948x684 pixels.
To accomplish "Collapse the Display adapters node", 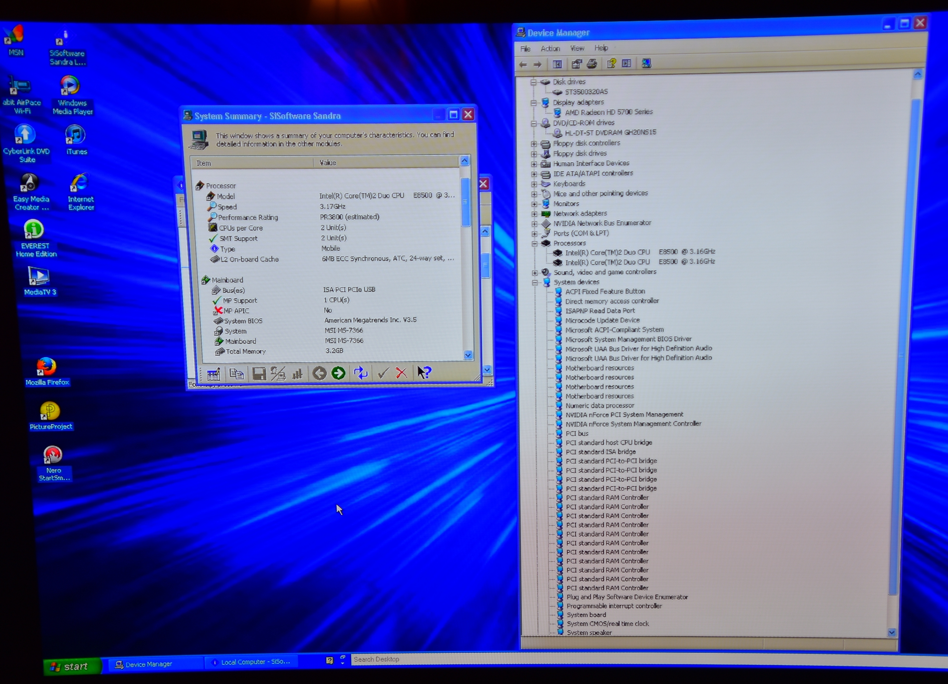I will pos(533,103).
